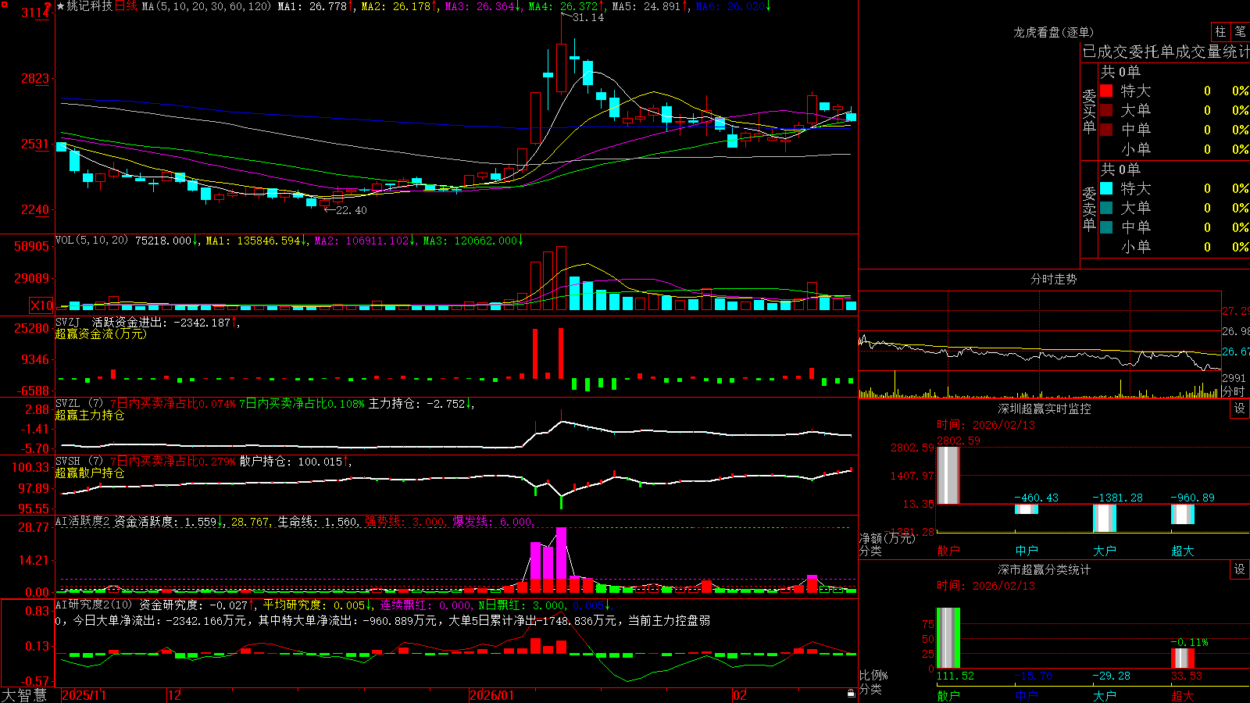Click the 超赢资金流(万元) label
1250x703 pixels.
(x=101, y=334)
